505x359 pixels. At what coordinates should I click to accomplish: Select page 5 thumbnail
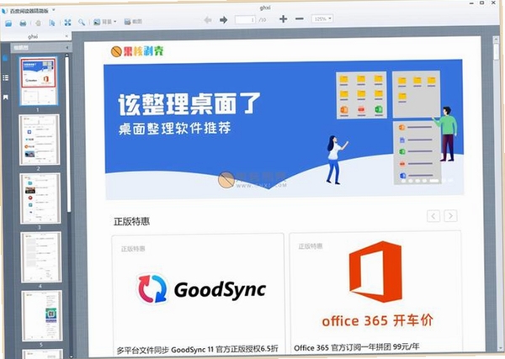(x=42, y=315)
